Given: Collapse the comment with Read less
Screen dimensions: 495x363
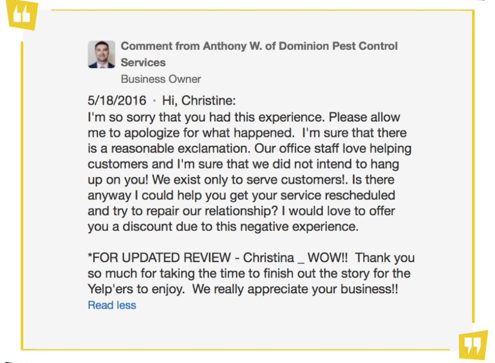Looking at the screenshot, I should click(x=112, y=305).
